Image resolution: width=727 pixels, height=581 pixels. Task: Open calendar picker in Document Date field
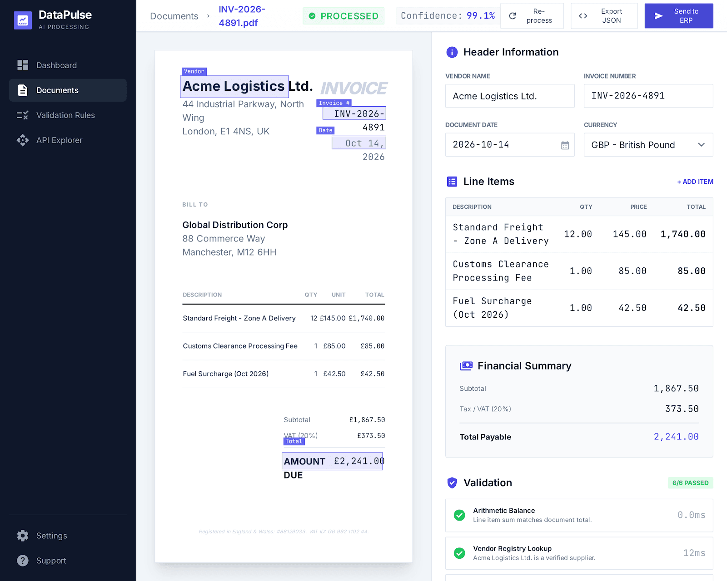[565, 145]
